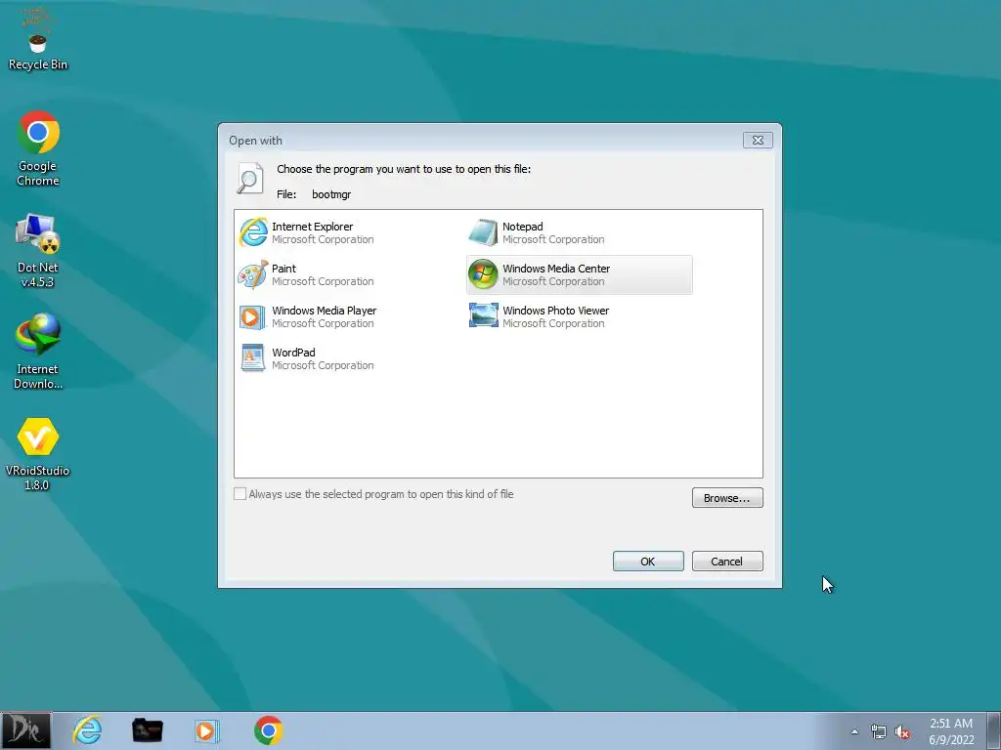Viewport: 1001px width, 750px height.
Task: Open the clock showing 2:51 AM
Action: (x=951, y=731)
